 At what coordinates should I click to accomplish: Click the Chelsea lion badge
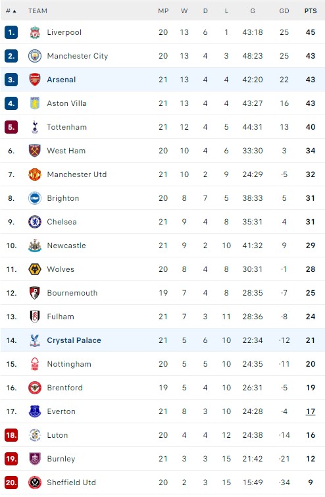click(35, 222)
